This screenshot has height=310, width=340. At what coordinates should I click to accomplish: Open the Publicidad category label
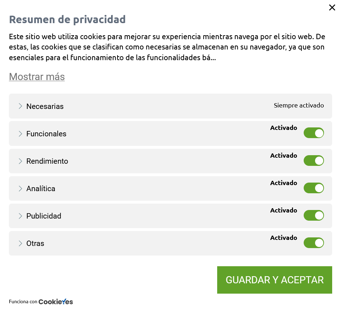click(x=44, y=216)
